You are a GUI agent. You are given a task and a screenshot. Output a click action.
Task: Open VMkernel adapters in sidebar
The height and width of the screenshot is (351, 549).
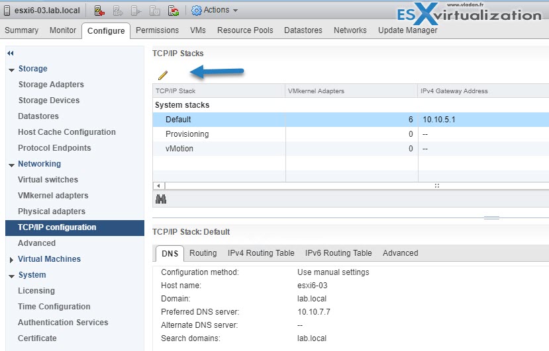click(x=53, y=196)
